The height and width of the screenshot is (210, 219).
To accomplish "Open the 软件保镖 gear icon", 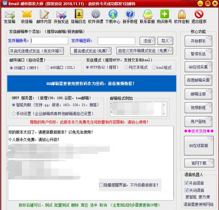I will 96,16.
